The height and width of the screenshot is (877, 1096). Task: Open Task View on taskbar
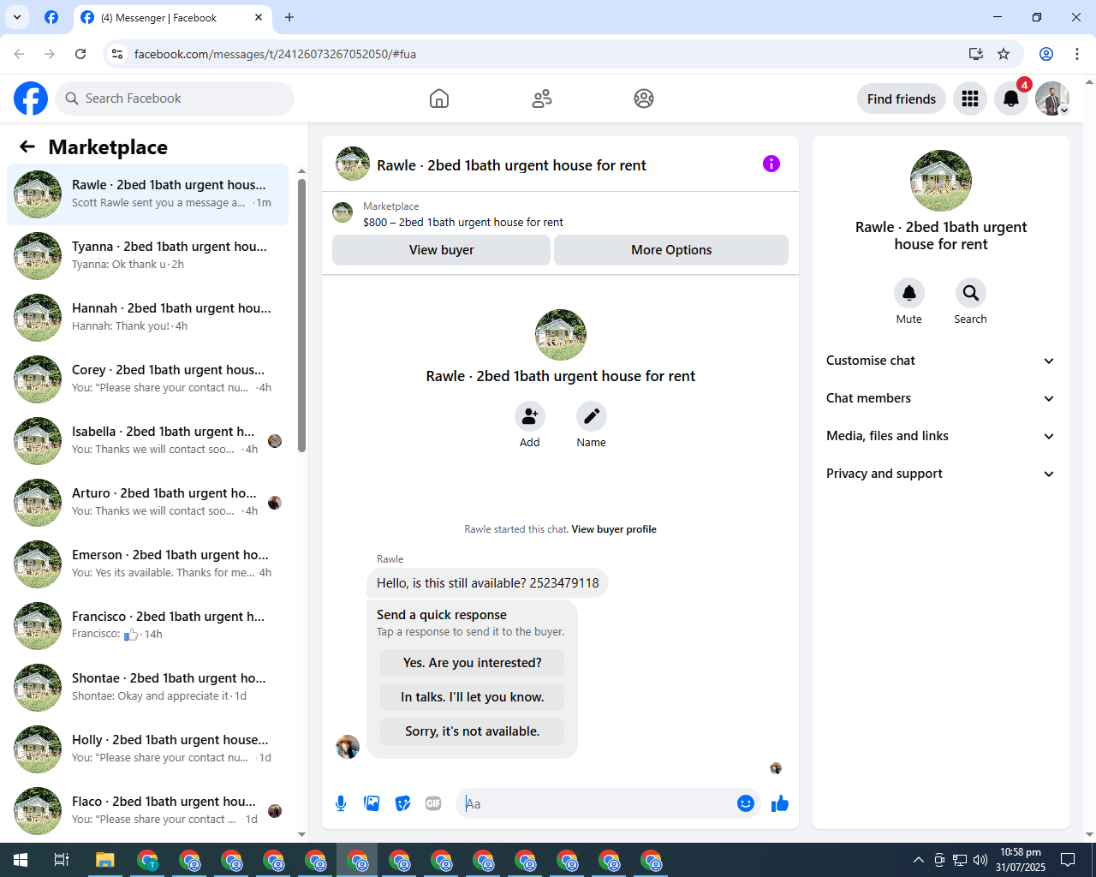click(x=62, y=860)
